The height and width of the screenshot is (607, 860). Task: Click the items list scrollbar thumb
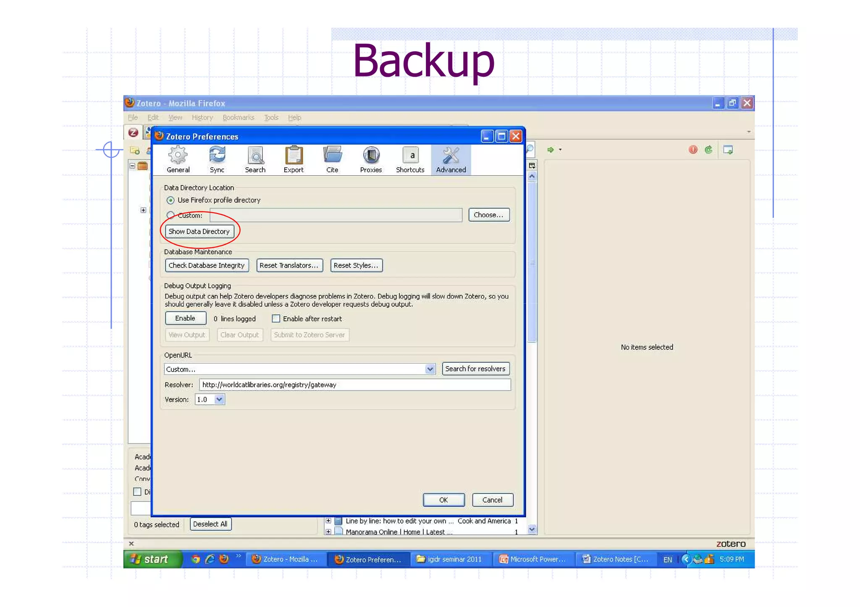coord(532,262)
